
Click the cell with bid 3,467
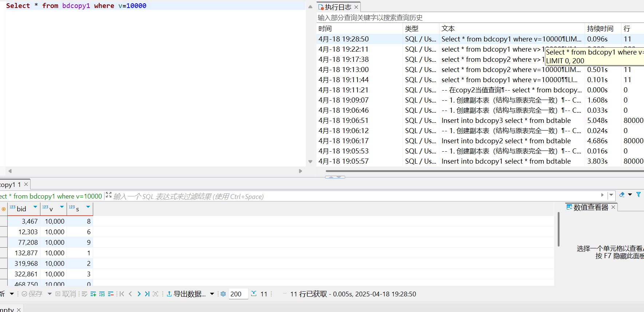pos(24,221)
